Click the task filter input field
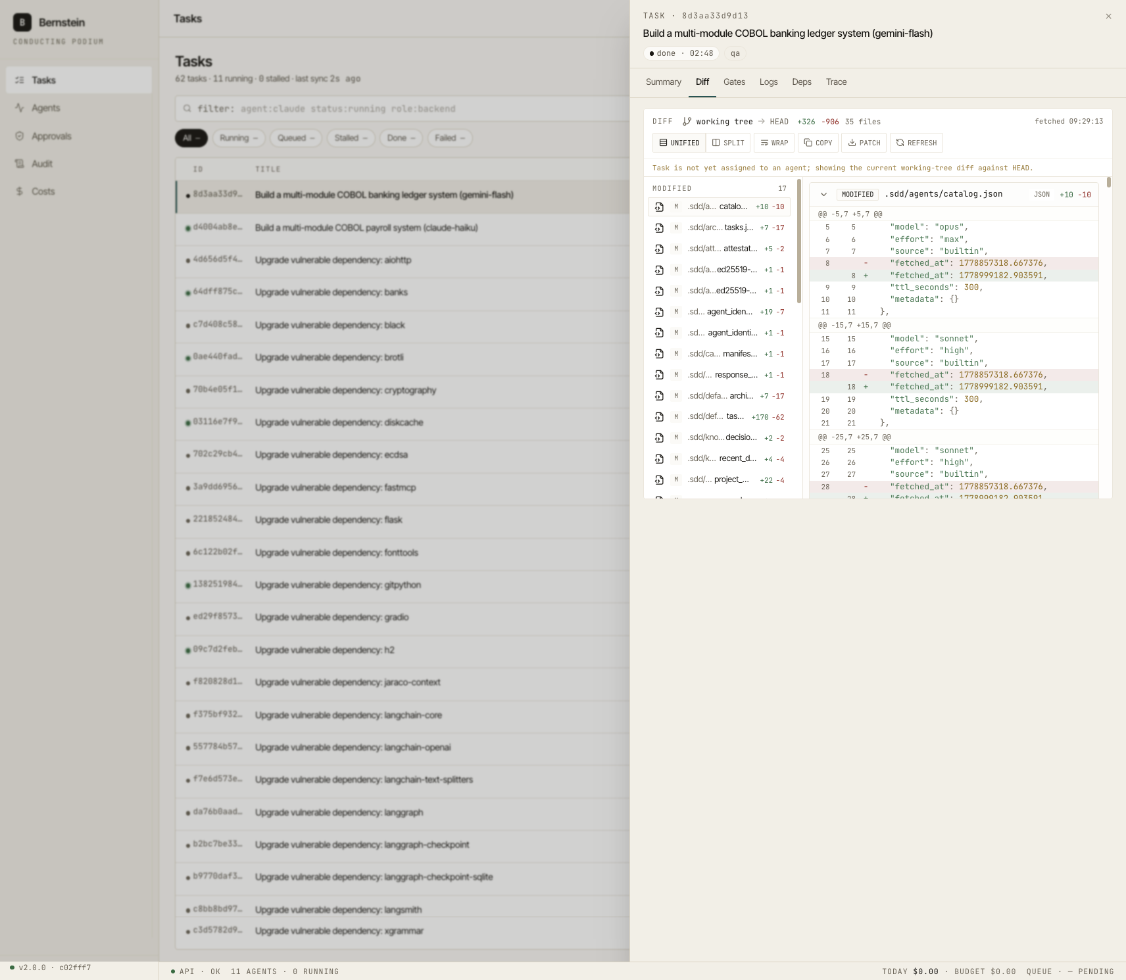 [402, 109]
